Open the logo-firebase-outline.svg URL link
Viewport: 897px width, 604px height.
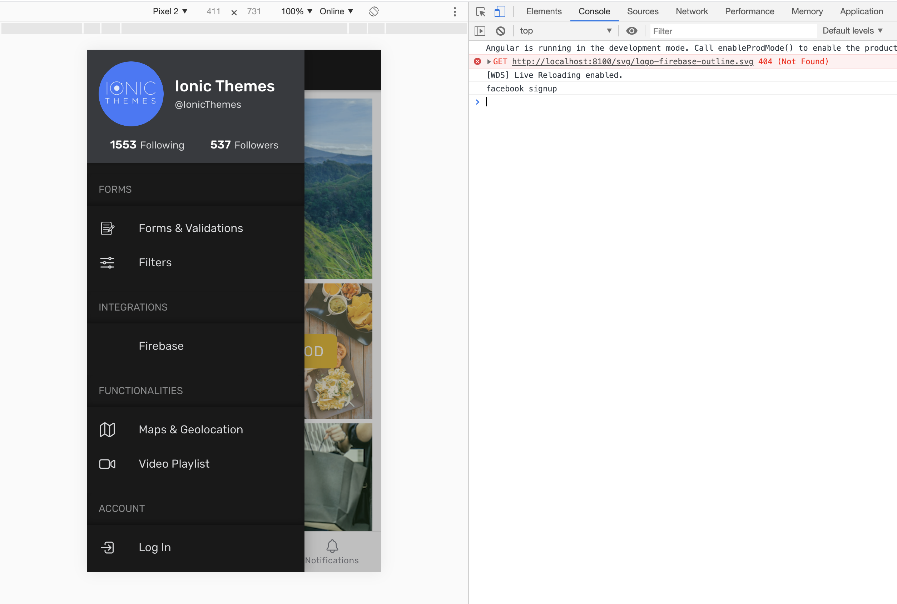632,62
